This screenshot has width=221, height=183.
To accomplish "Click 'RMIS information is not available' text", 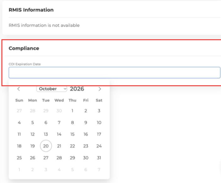I will (44, 25).
